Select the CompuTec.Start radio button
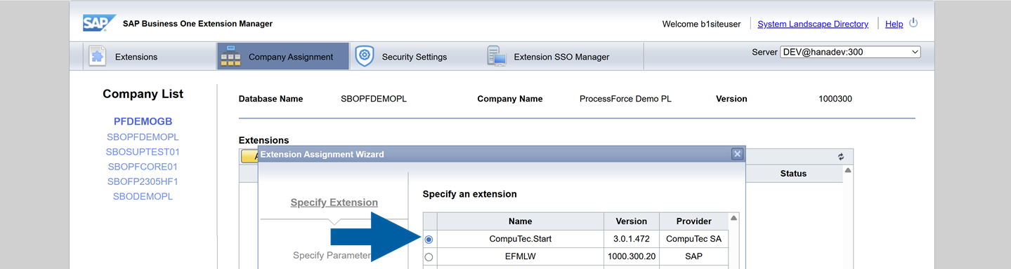 429,240
